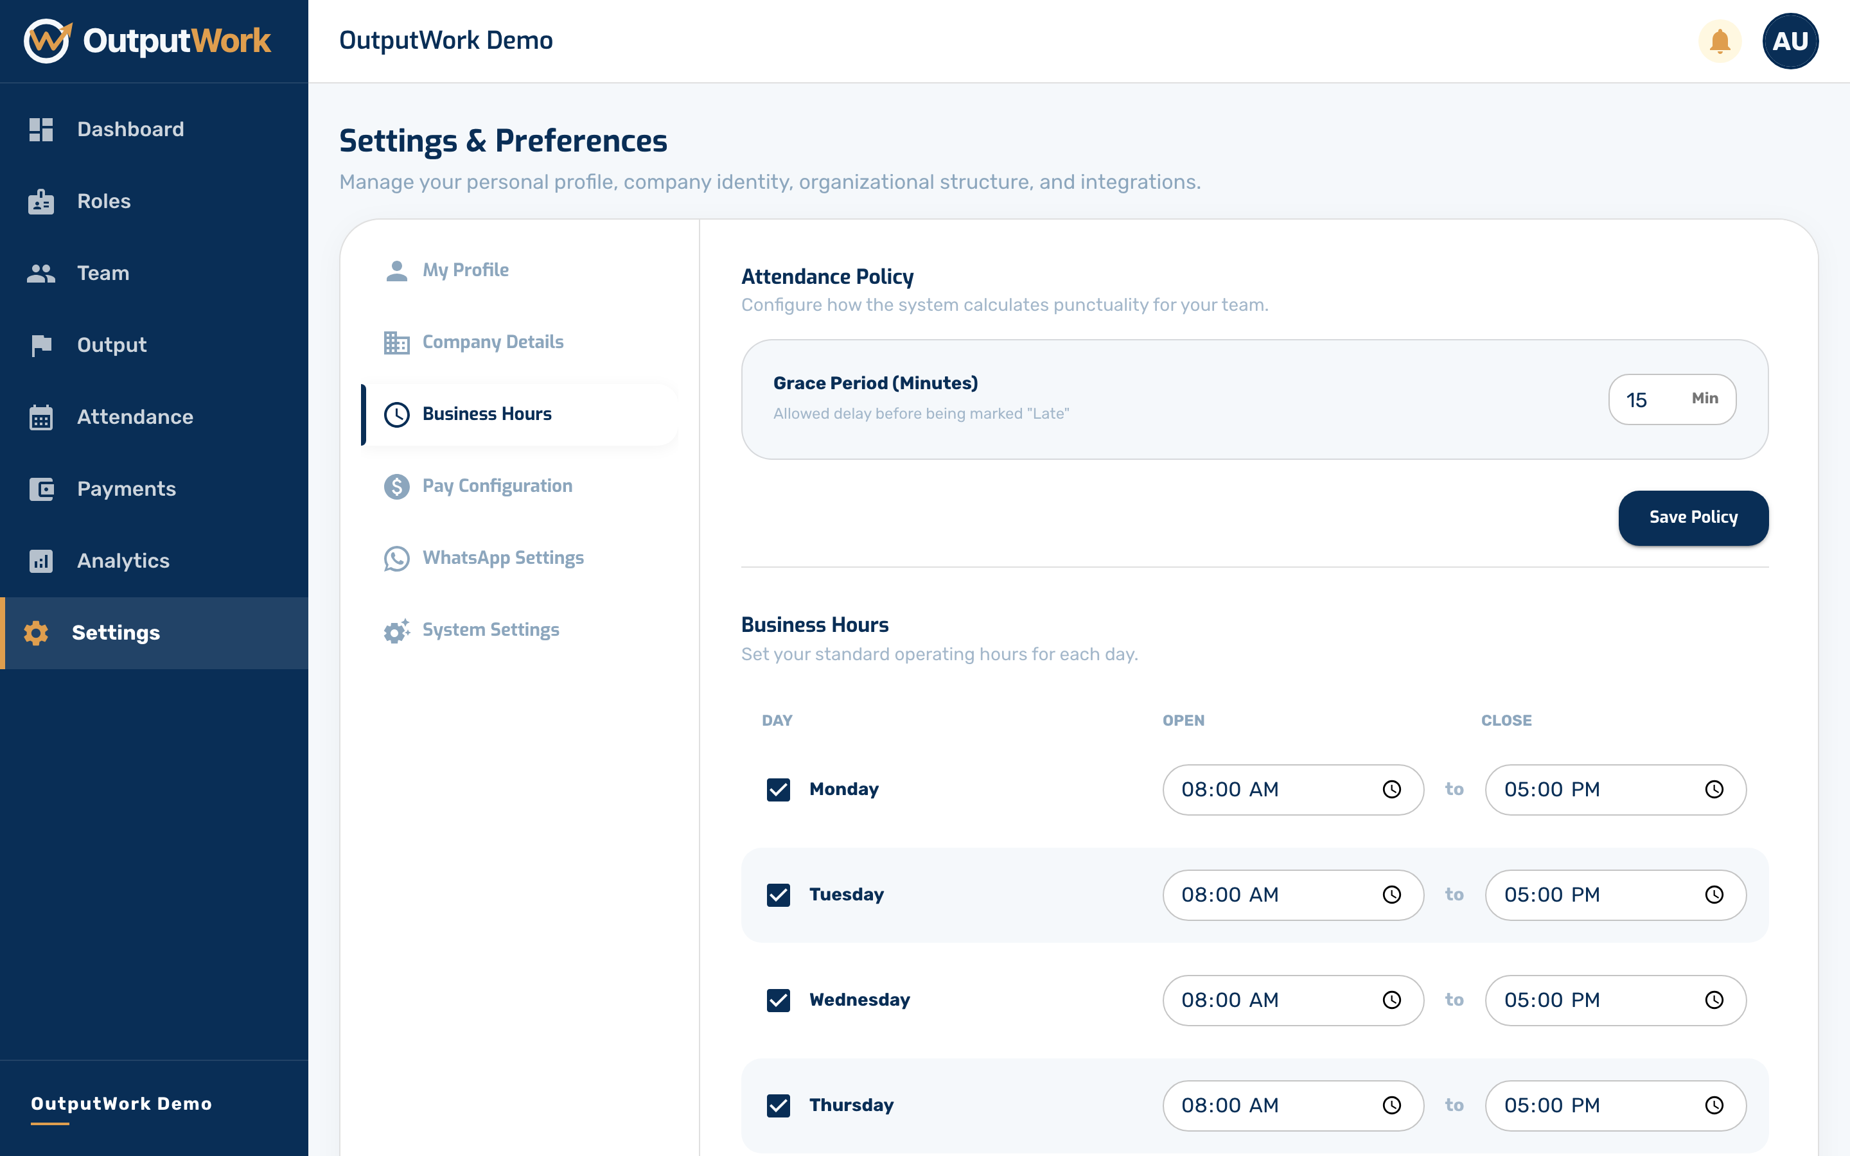
Task: Click the Team people icon
Action: click(x=41, y=273)
